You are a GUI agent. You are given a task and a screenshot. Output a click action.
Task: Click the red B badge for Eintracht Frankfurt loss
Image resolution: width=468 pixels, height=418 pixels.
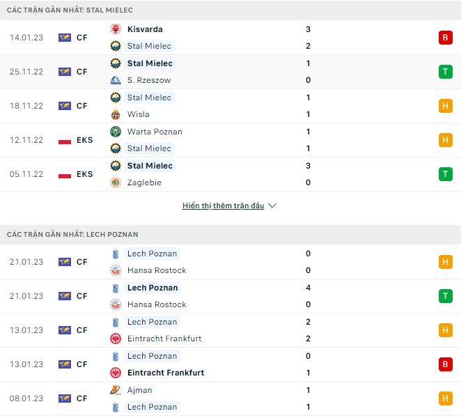pos(445,364)
